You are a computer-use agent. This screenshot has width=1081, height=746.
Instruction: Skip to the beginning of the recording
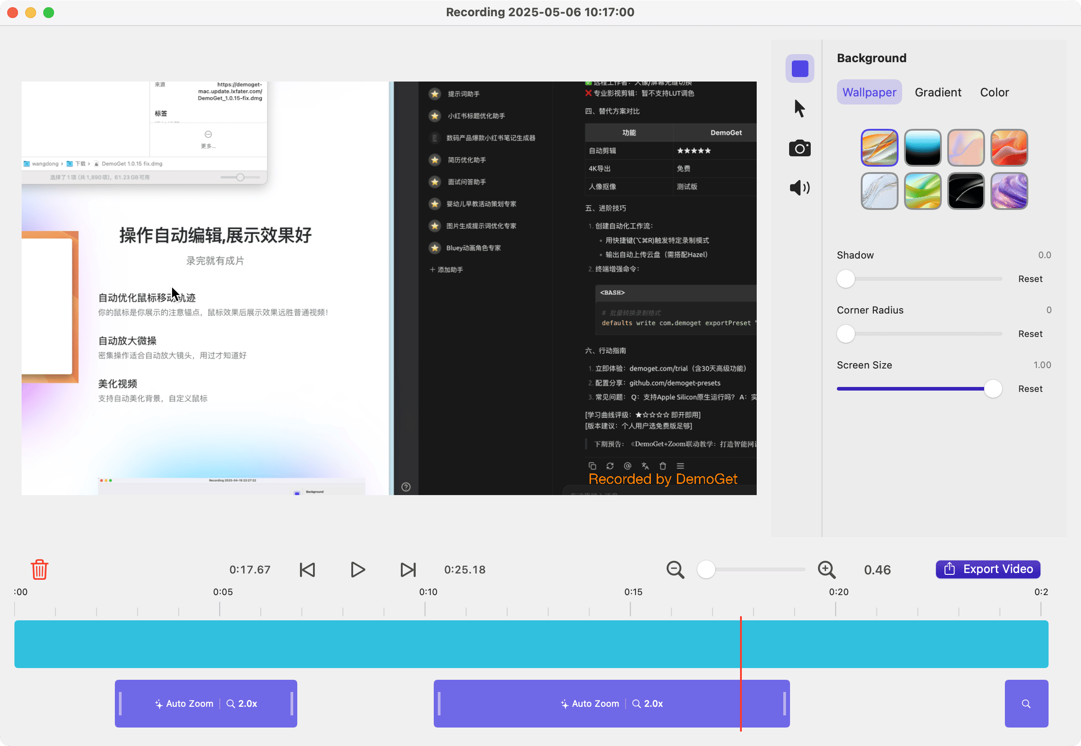307,569
